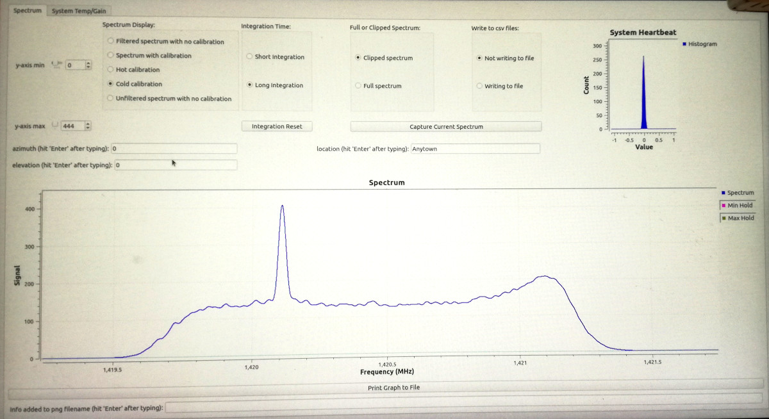Click the small slider icon beside y-axis max
769x419 pixels.
point(54,126)
